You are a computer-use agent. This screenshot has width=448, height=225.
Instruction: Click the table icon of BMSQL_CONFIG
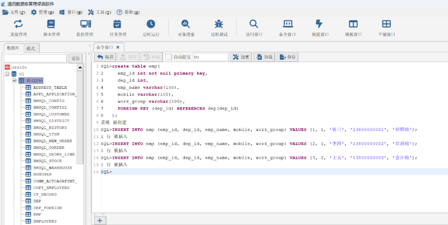[28, 101]
